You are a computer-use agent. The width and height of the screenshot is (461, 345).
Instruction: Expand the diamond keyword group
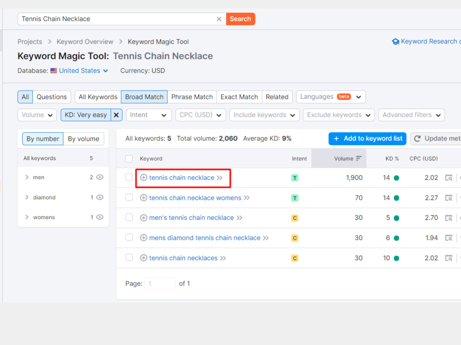[27, 197]
